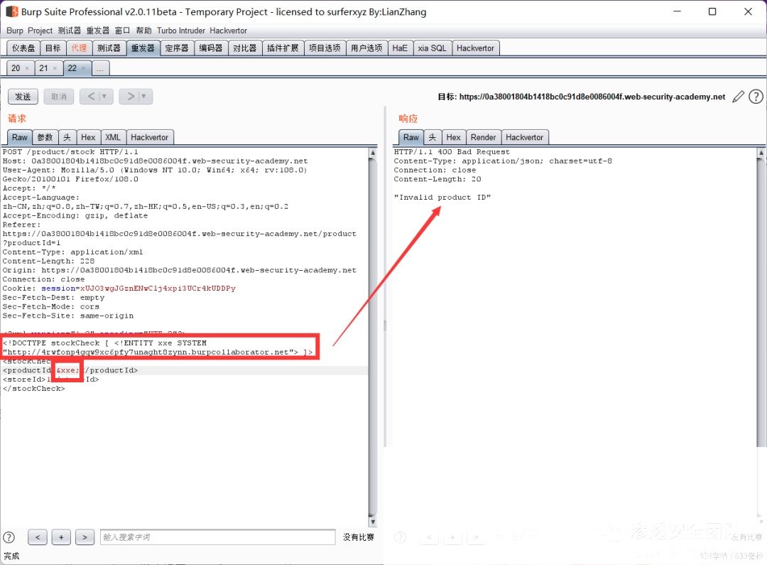Open the 帮助 menu
This screenshot has width=767, height=565.
coord(143,31)
